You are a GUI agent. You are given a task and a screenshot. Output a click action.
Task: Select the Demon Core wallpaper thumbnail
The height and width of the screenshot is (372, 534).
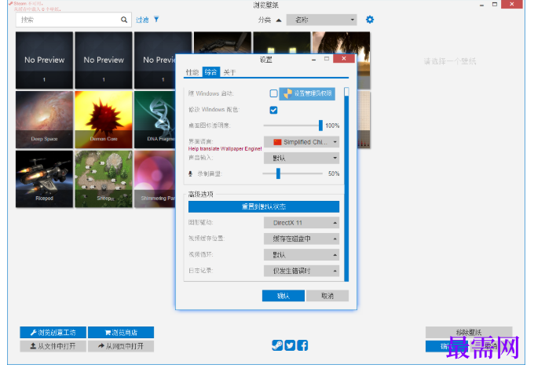point(104,119)
